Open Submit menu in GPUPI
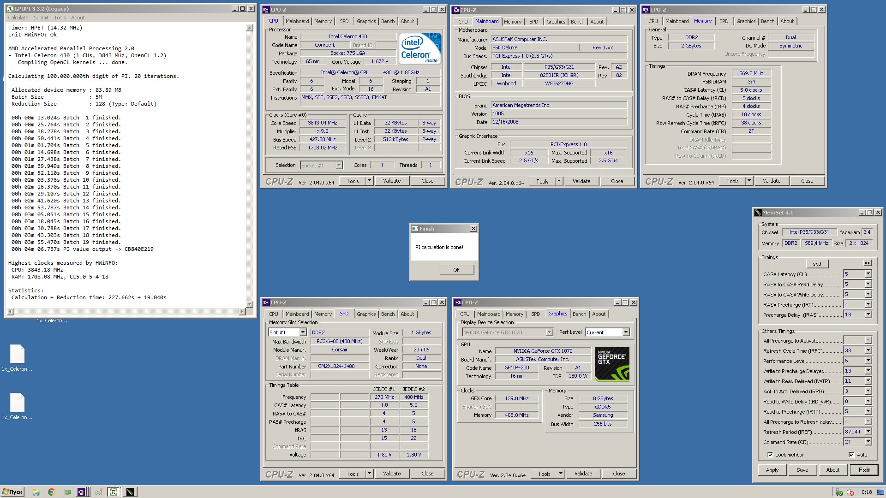886x498 pixels. 41,18
